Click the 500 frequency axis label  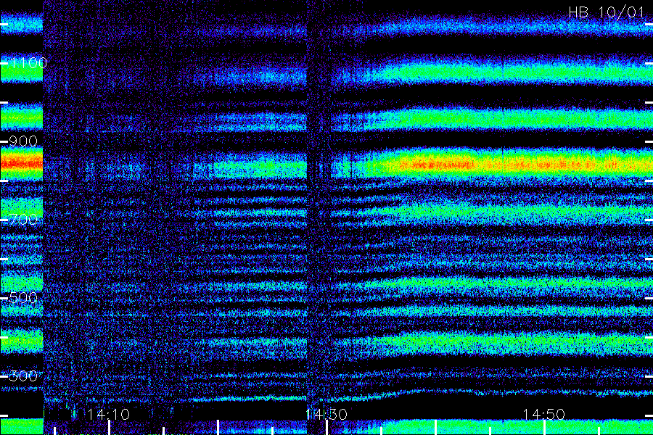click(22, 298)
